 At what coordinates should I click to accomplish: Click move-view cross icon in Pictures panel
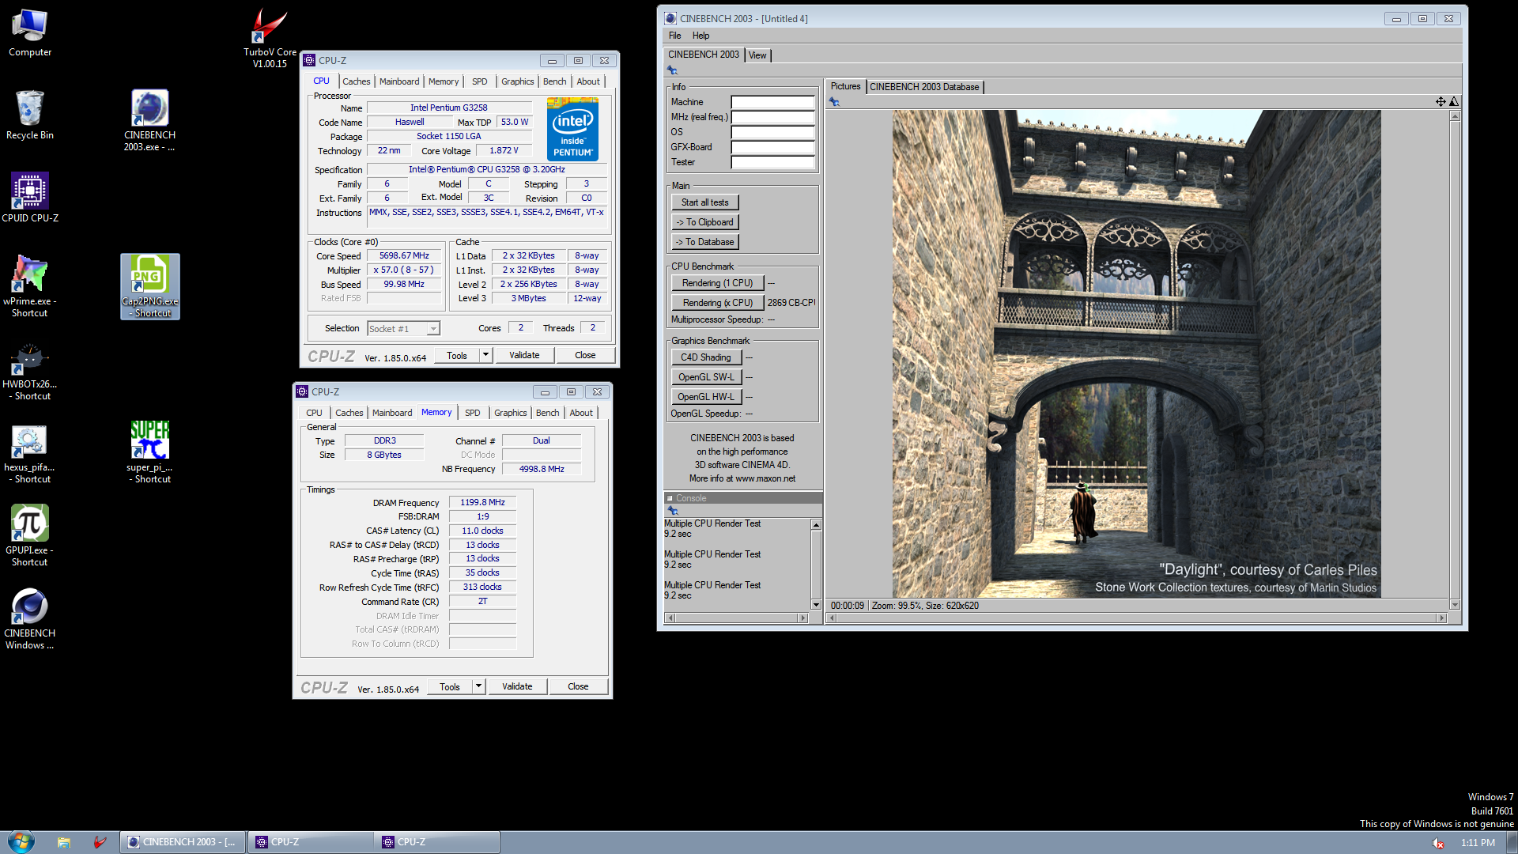click(1441, 101)
